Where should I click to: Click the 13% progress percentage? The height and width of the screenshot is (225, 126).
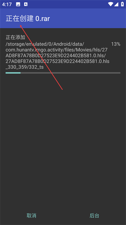(x=116, y=44)
